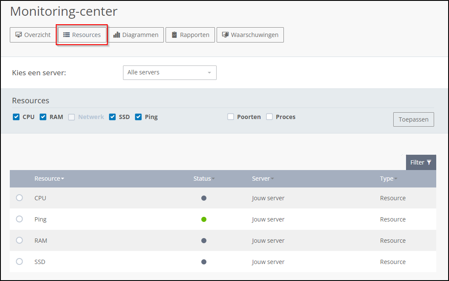Sort by the Status column header
Screen dimensions: 449x281
click(203, 179)
